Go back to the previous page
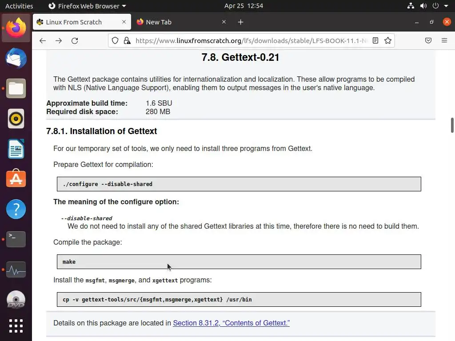The height and width of the screenshot is (341, 455). click(x=43, y=40)
